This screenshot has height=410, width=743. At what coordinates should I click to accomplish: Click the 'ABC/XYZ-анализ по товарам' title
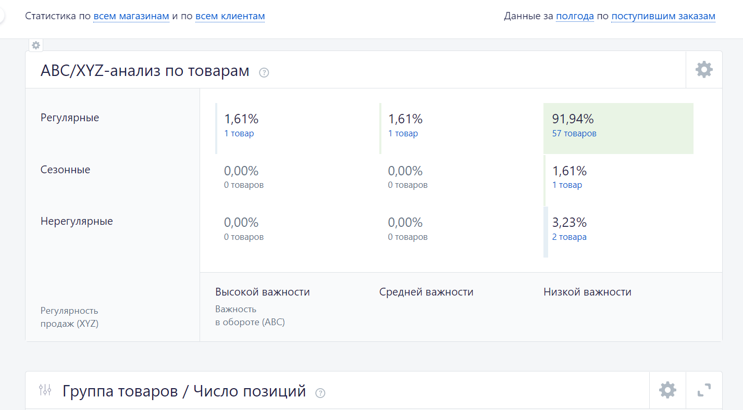pos(145,71)
